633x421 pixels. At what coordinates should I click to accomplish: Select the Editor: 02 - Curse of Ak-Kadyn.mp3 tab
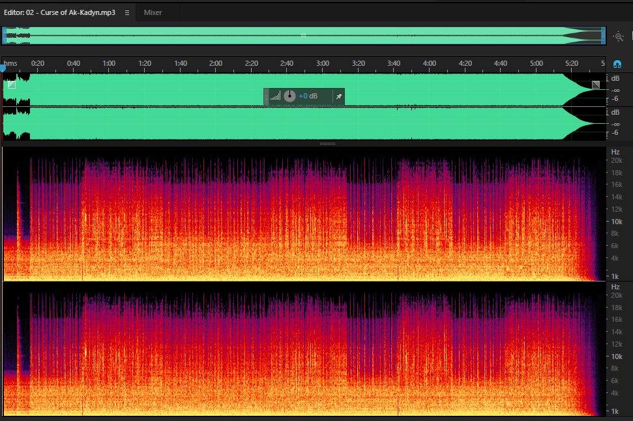60,12
